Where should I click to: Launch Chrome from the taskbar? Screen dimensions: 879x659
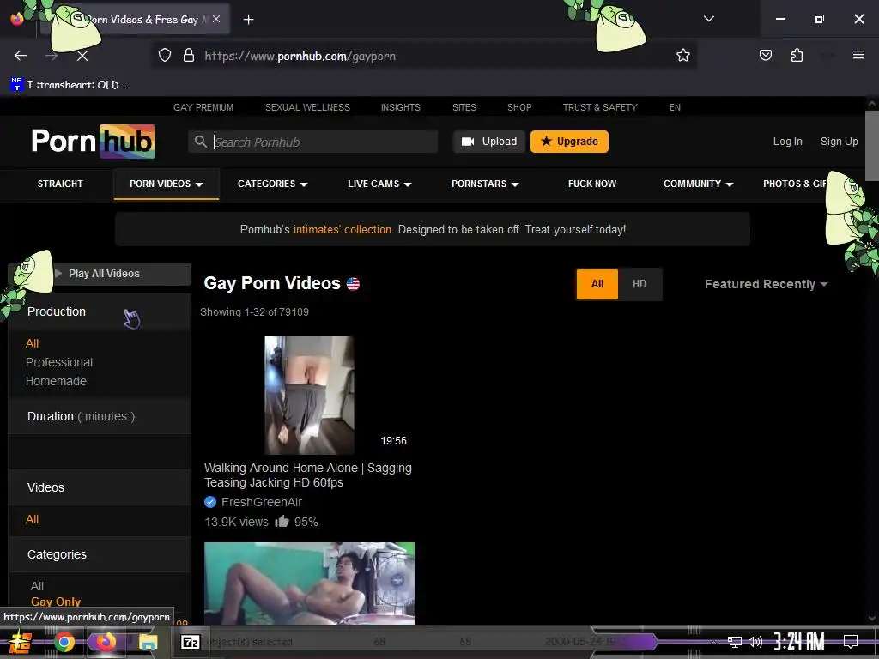pyautogui.click(x=64, y=642)
